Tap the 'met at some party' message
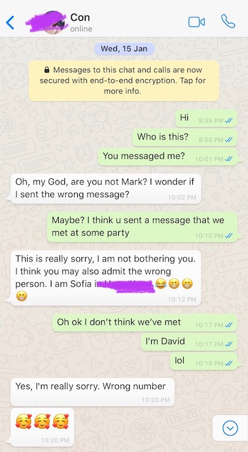The height and width of the screenshot is (452, 248). (x=142, y=227)
